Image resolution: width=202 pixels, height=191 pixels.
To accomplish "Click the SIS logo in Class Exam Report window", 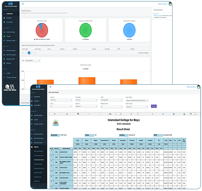I will 38,87.
